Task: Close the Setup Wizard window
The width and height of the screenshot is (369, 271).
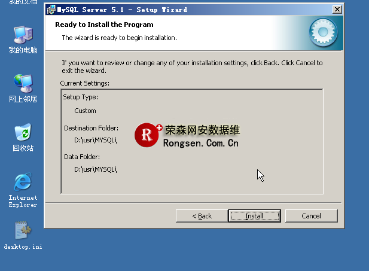Action: point(337,10)
